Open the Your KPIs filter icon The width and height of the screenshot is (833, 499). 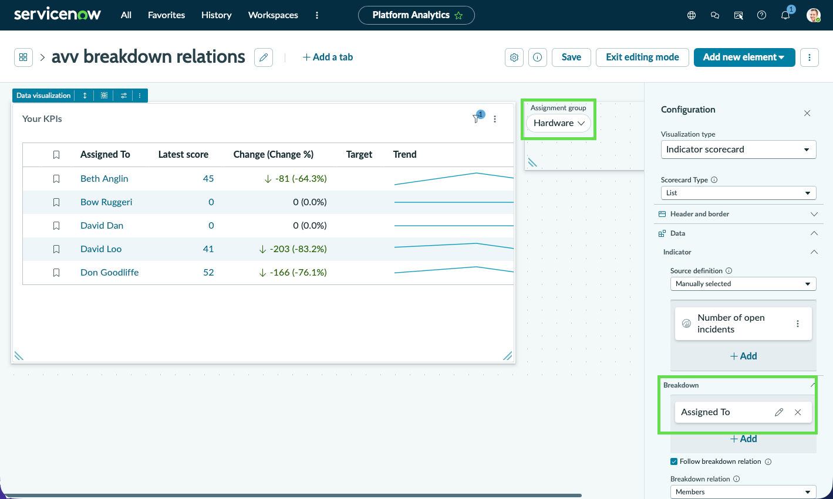[x=477, y=118]
